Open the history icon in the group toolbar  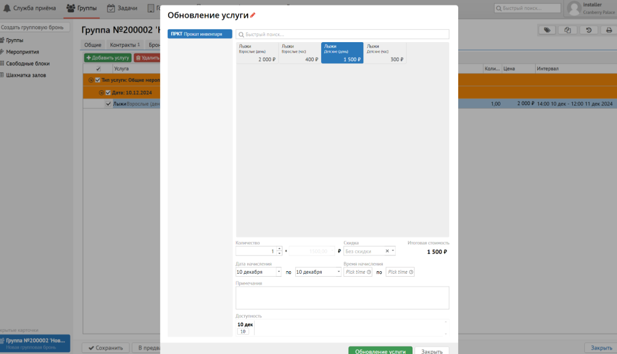(x=588, y=30)
